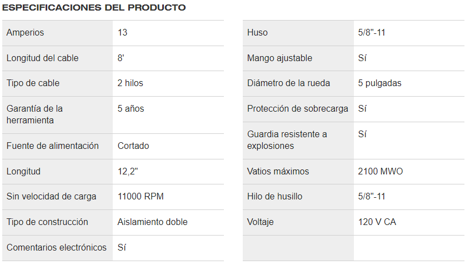Click the 12,2" length value
The width and height of the screenshot is (470, 265).
coord(128,172)
